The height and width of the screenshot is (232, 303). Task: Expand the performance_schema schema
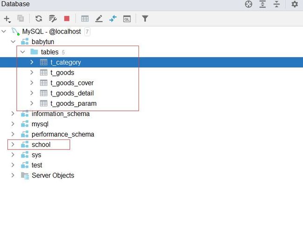click(13, 134)
